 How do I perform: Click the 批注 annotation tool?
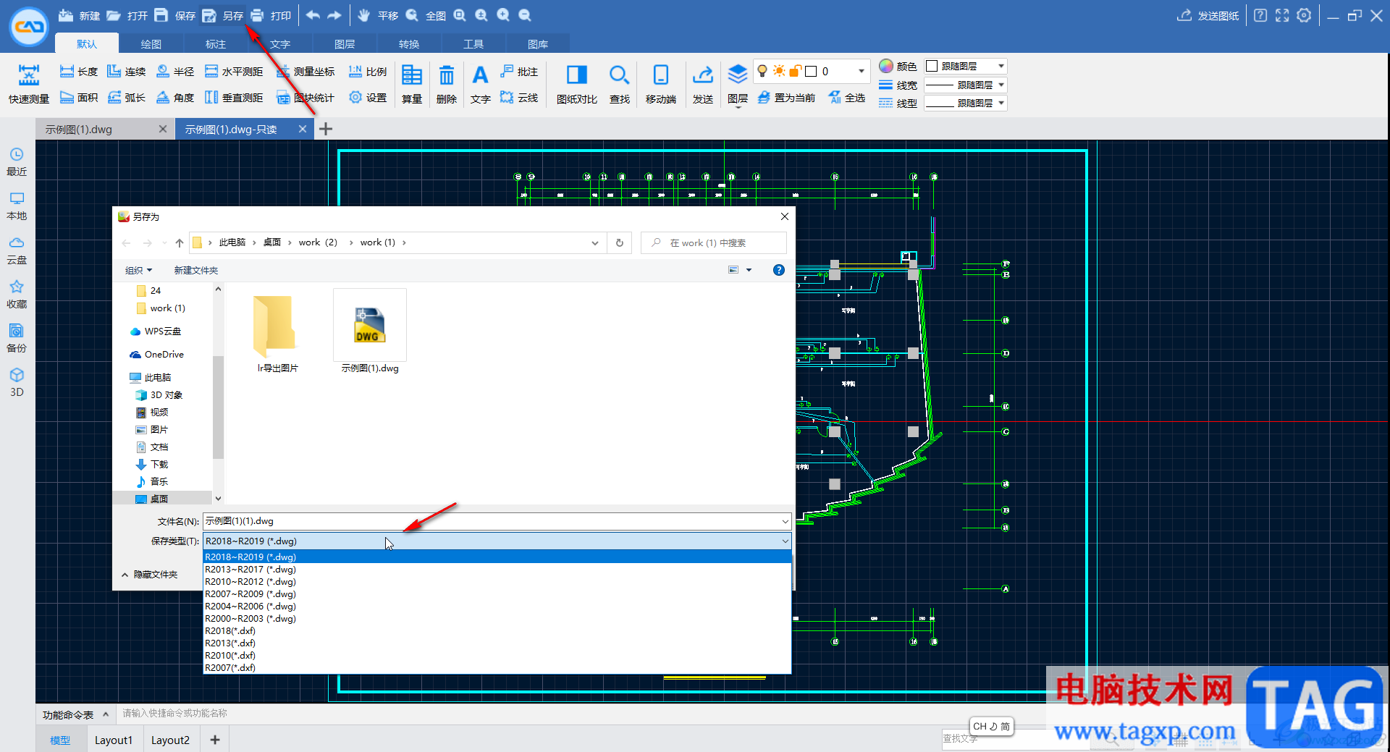[x=519, y=71]
